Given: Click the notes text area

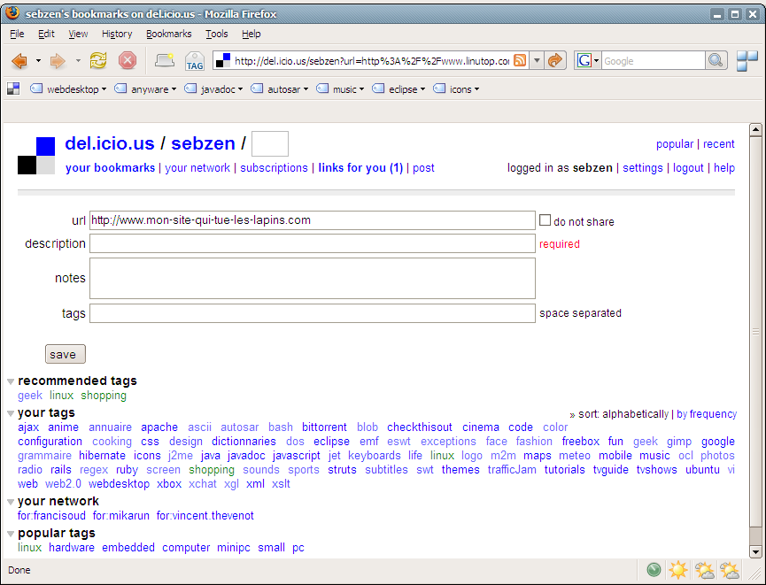Looking at the screenshot, I should point(313,278).
